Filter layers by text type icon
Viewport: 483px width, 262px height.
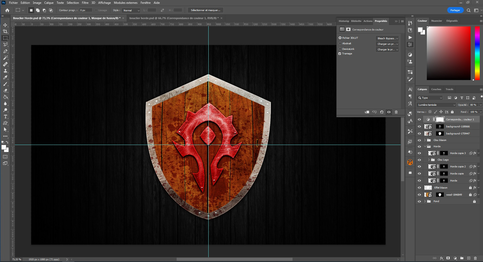pos(462,98)
